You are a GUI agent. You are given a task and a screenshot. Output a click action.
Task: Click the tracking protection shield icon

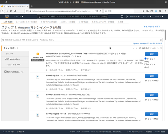coord(27,11)
